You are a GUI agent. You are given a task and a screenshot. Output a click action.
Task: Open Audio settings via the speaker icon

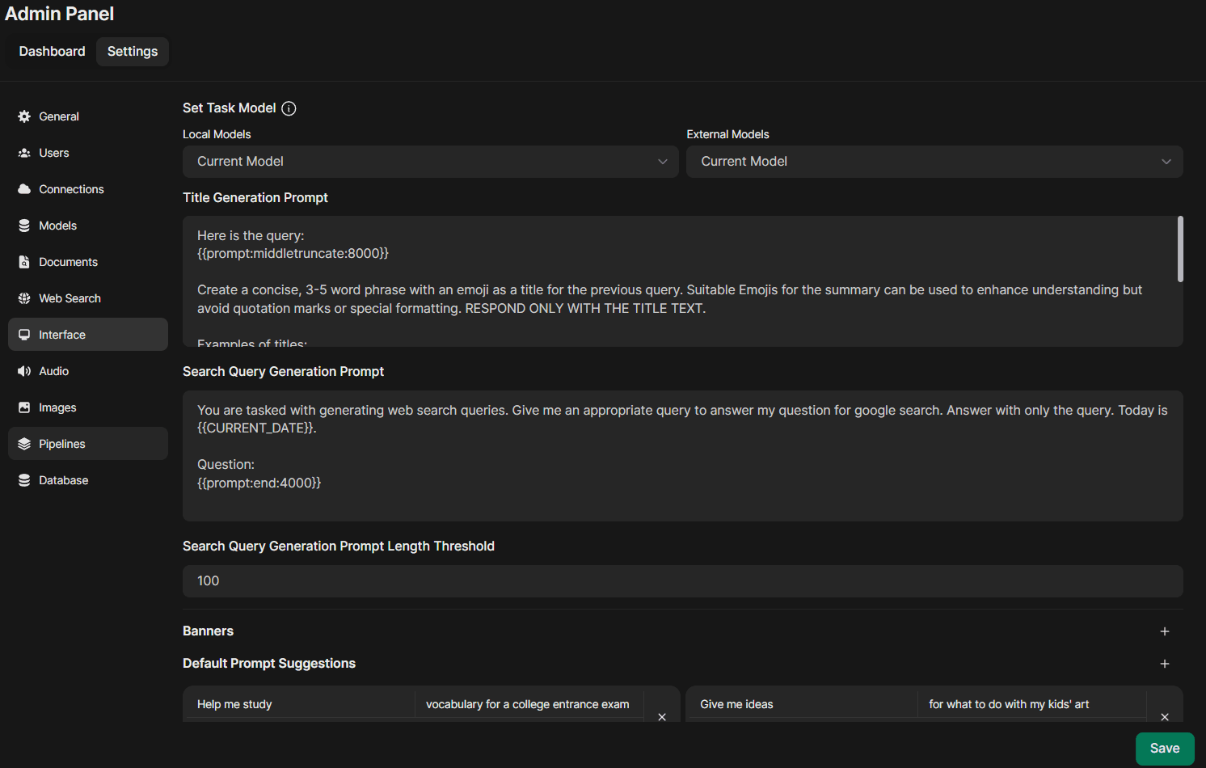[x=24, y=370]
